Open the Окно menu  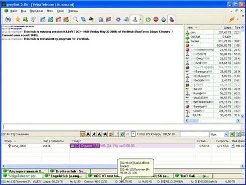[60, 11]
